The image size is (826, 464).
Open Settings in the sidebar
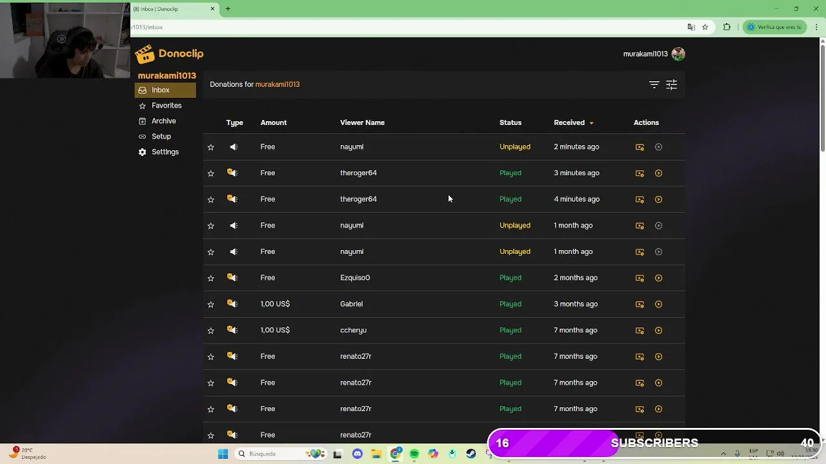165,152
